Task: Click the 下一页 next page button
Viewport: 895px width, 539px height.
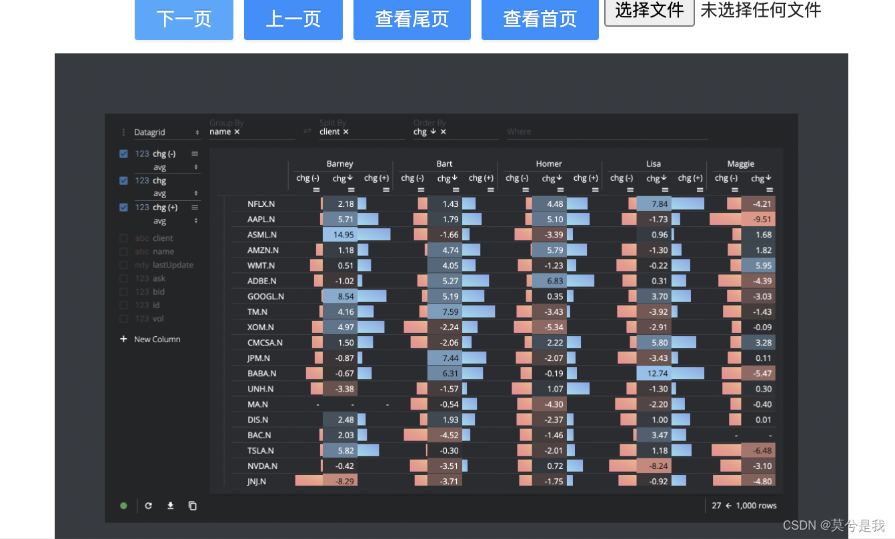Action: tap(184, 19)
